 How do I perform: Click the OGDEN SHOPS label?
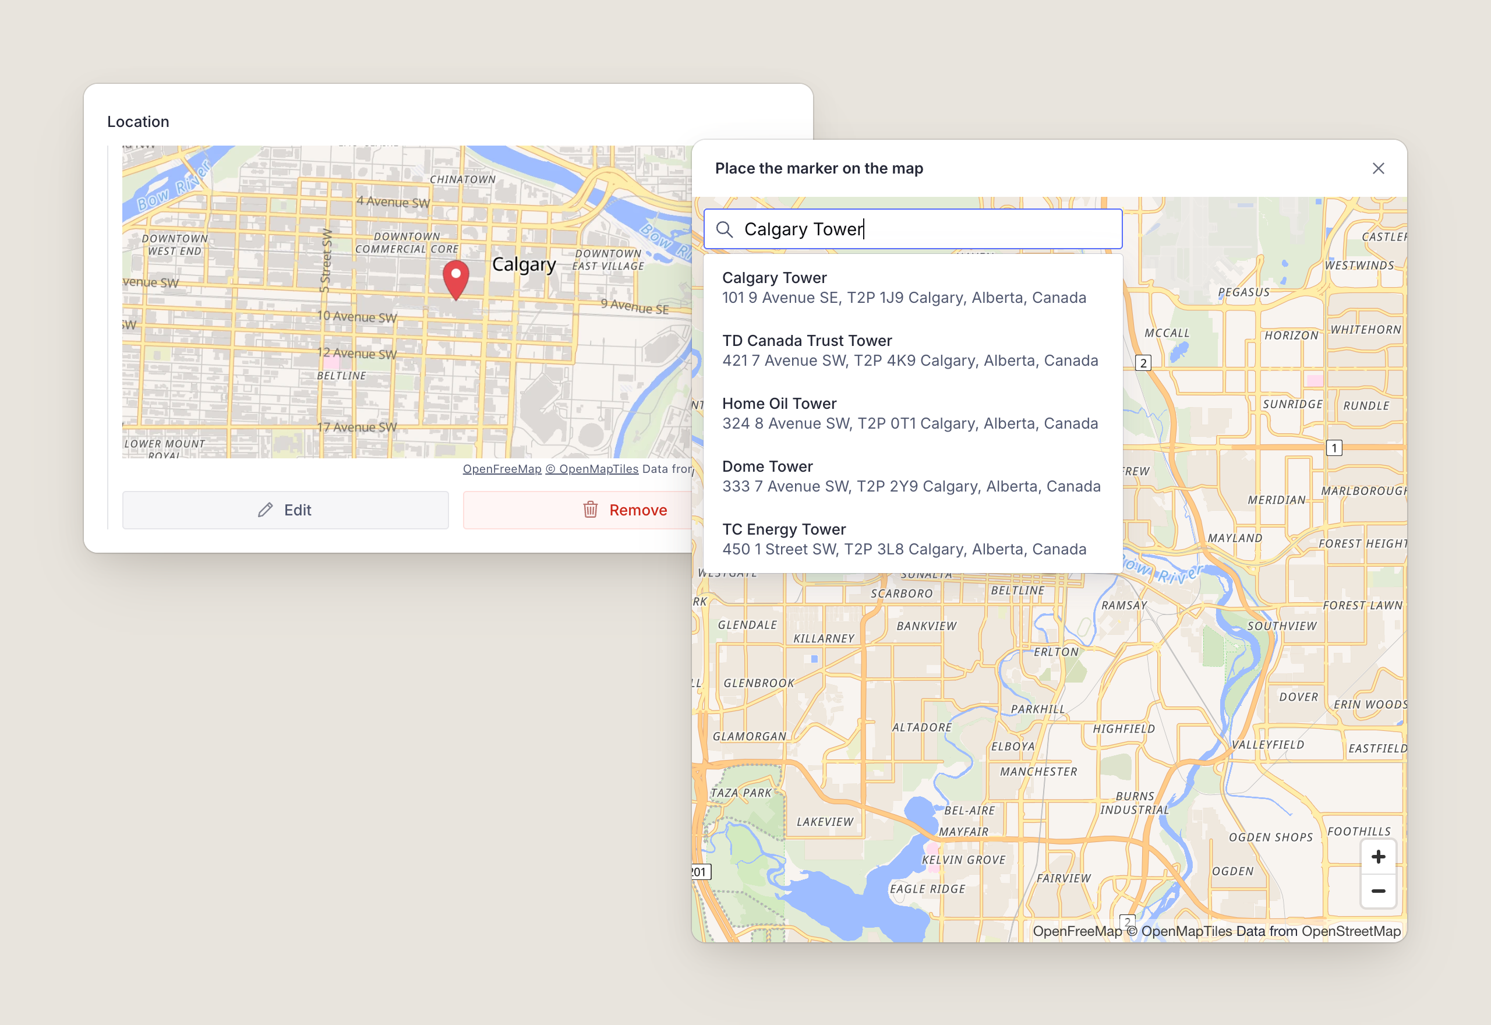click(1271, 837)
